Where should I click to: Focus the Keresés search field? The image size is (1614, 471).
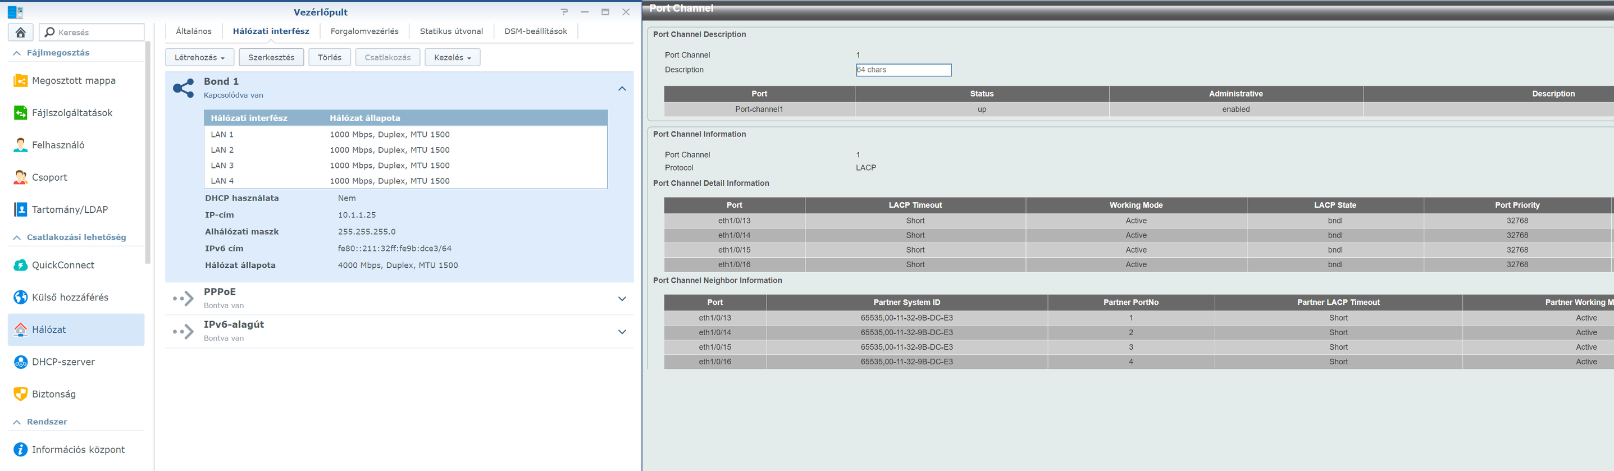pyautogui.click(x=92, y=32)
